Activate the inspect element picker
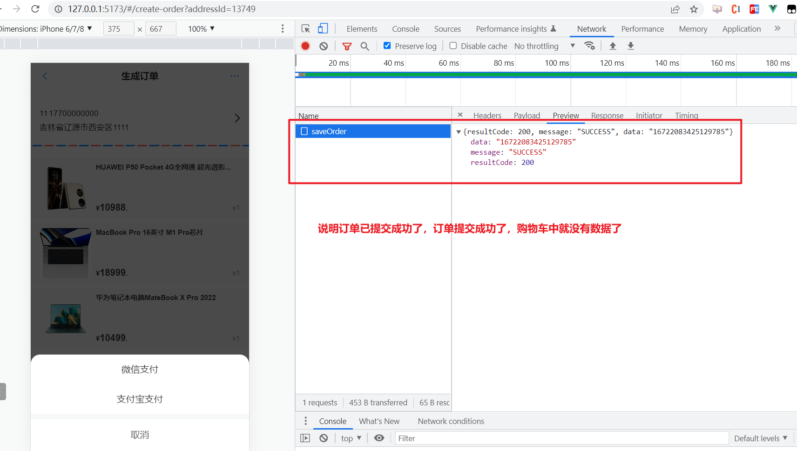 [306, 29]
